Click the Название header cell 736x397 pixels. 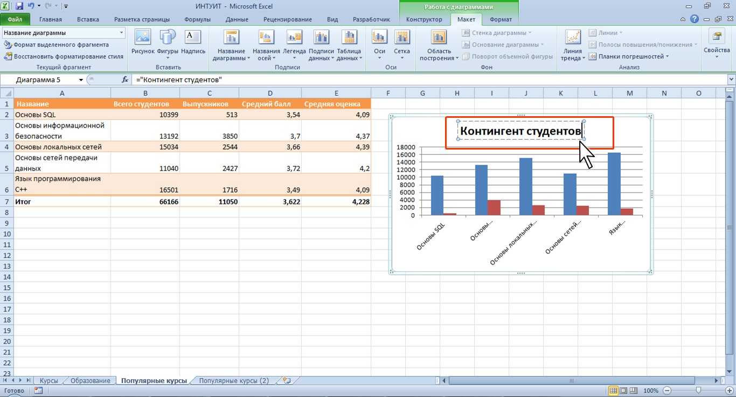pyautogui.click(x=62, y=104)
